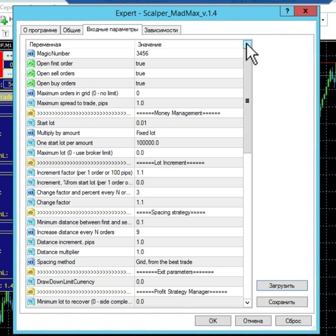Click the One start lot per amount value 100000.0
Viewport: 336px width, 336px height.
pos(148,143)
